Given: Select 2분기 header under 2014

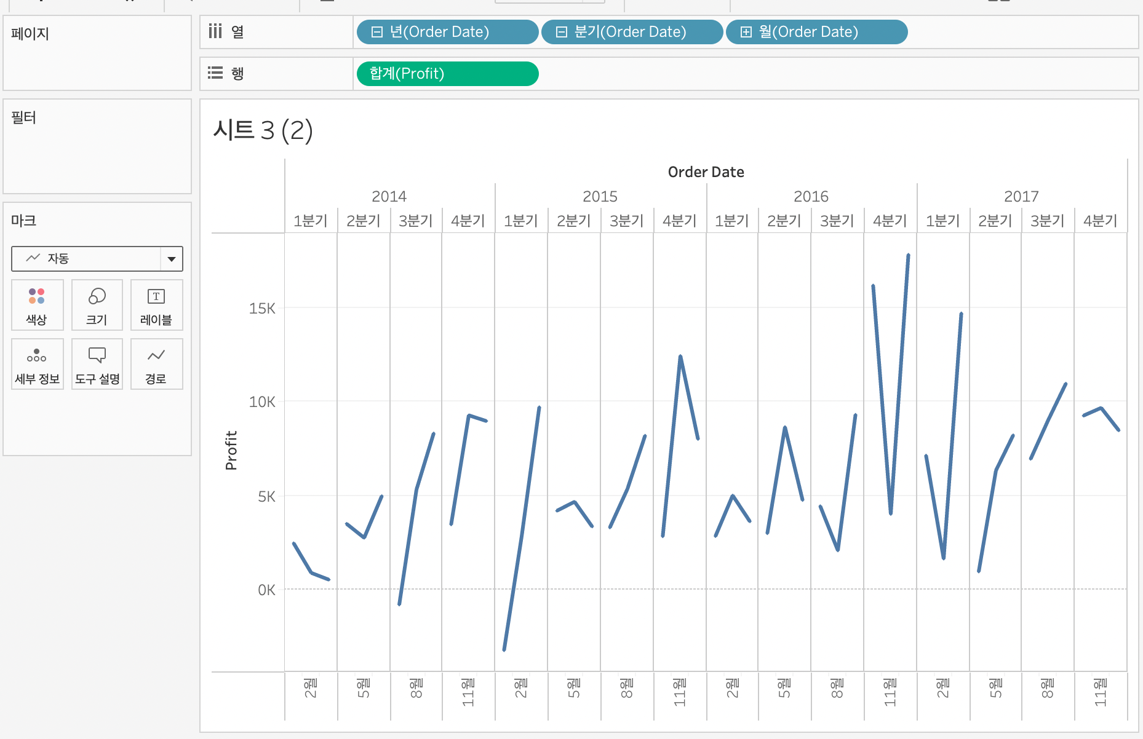Looking at the screenshot, I should point(364,221).
